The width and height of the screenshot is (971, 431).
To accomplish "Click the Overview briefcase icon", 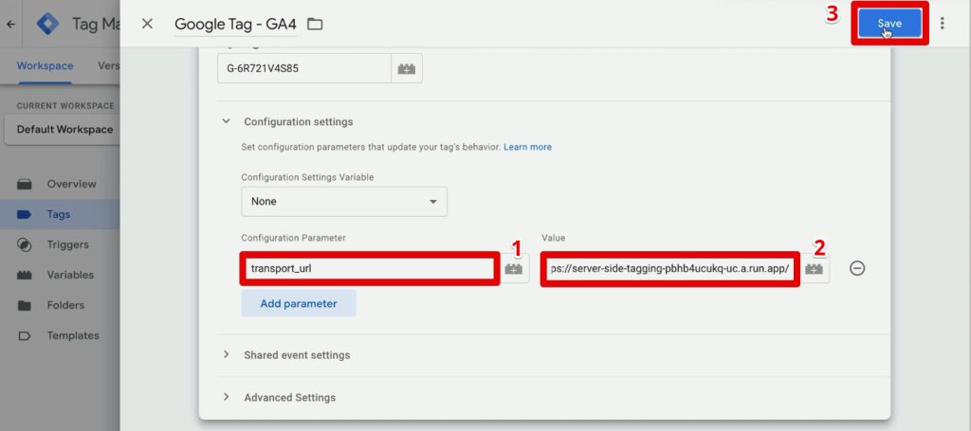I will pos(24,185).
